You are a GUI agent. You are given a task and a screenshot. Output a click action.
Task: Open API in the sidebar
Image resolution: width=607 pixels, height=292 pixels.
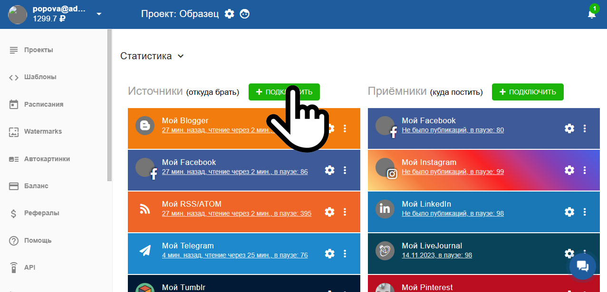click(x=29, y=267)
